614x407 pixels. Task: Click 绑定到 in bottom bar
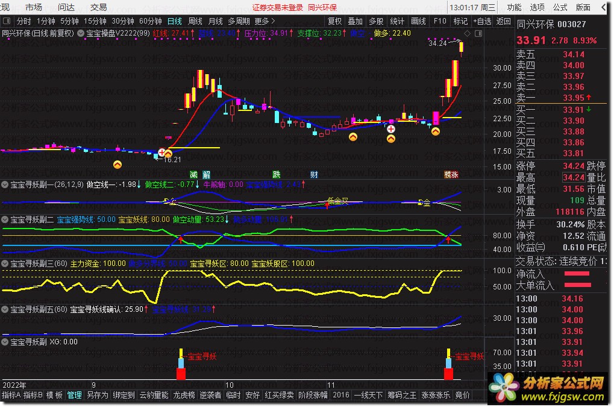124,396
